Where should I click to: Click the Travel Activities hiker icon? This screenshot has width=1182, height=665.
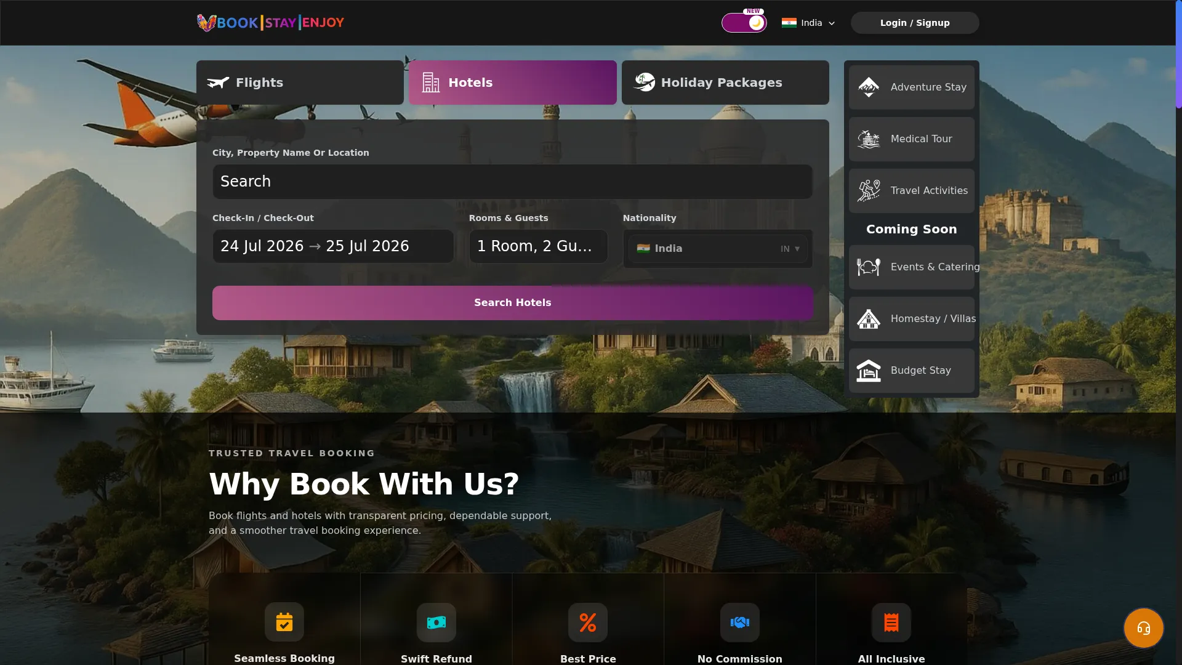tap(869, 191)
